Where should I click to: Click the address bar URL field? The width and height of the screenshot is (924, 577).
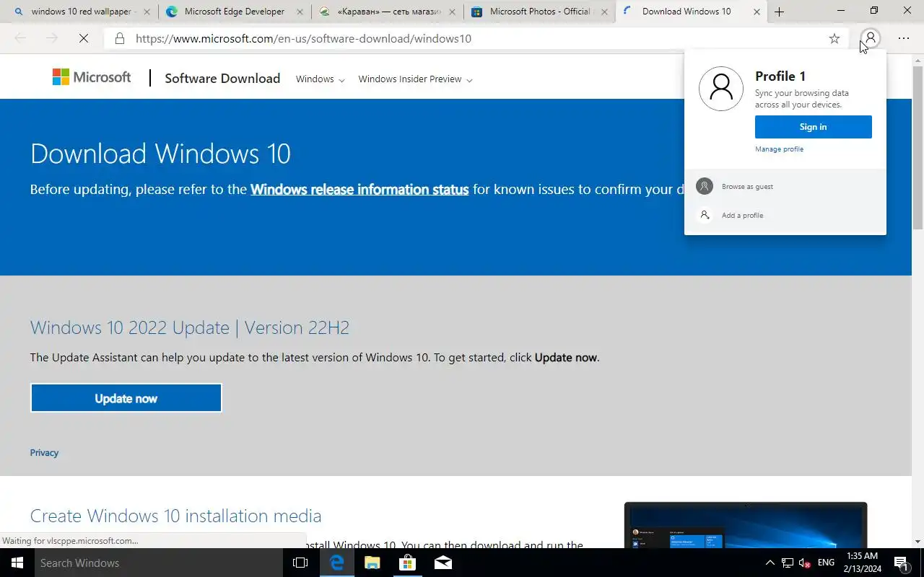tap(476, 38)
